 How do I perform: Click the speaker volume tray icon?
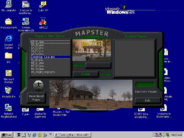(x=163, y=135)
